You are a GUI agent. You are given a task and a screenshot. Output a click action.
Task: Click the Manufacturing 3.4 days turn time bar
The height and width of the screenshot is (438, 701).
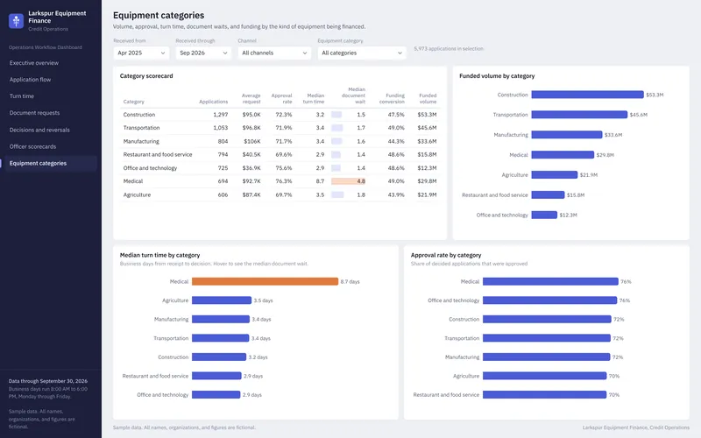tap(221, 319)
